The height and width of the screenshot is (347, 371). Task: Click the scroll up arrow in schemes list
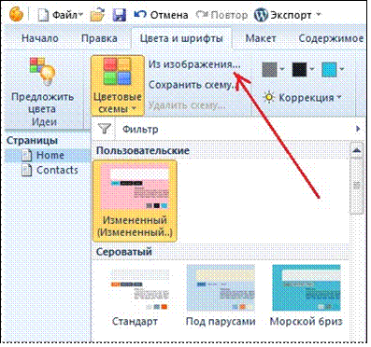coord(357,150)
